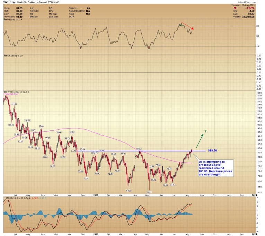Click the 74.73 peak price label
The width and height of the screenshot is (265, 236).
pos(158,165)
